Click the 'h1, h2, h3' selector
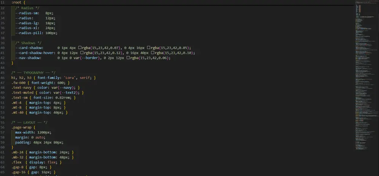379x176 pixels. (21, 78)
